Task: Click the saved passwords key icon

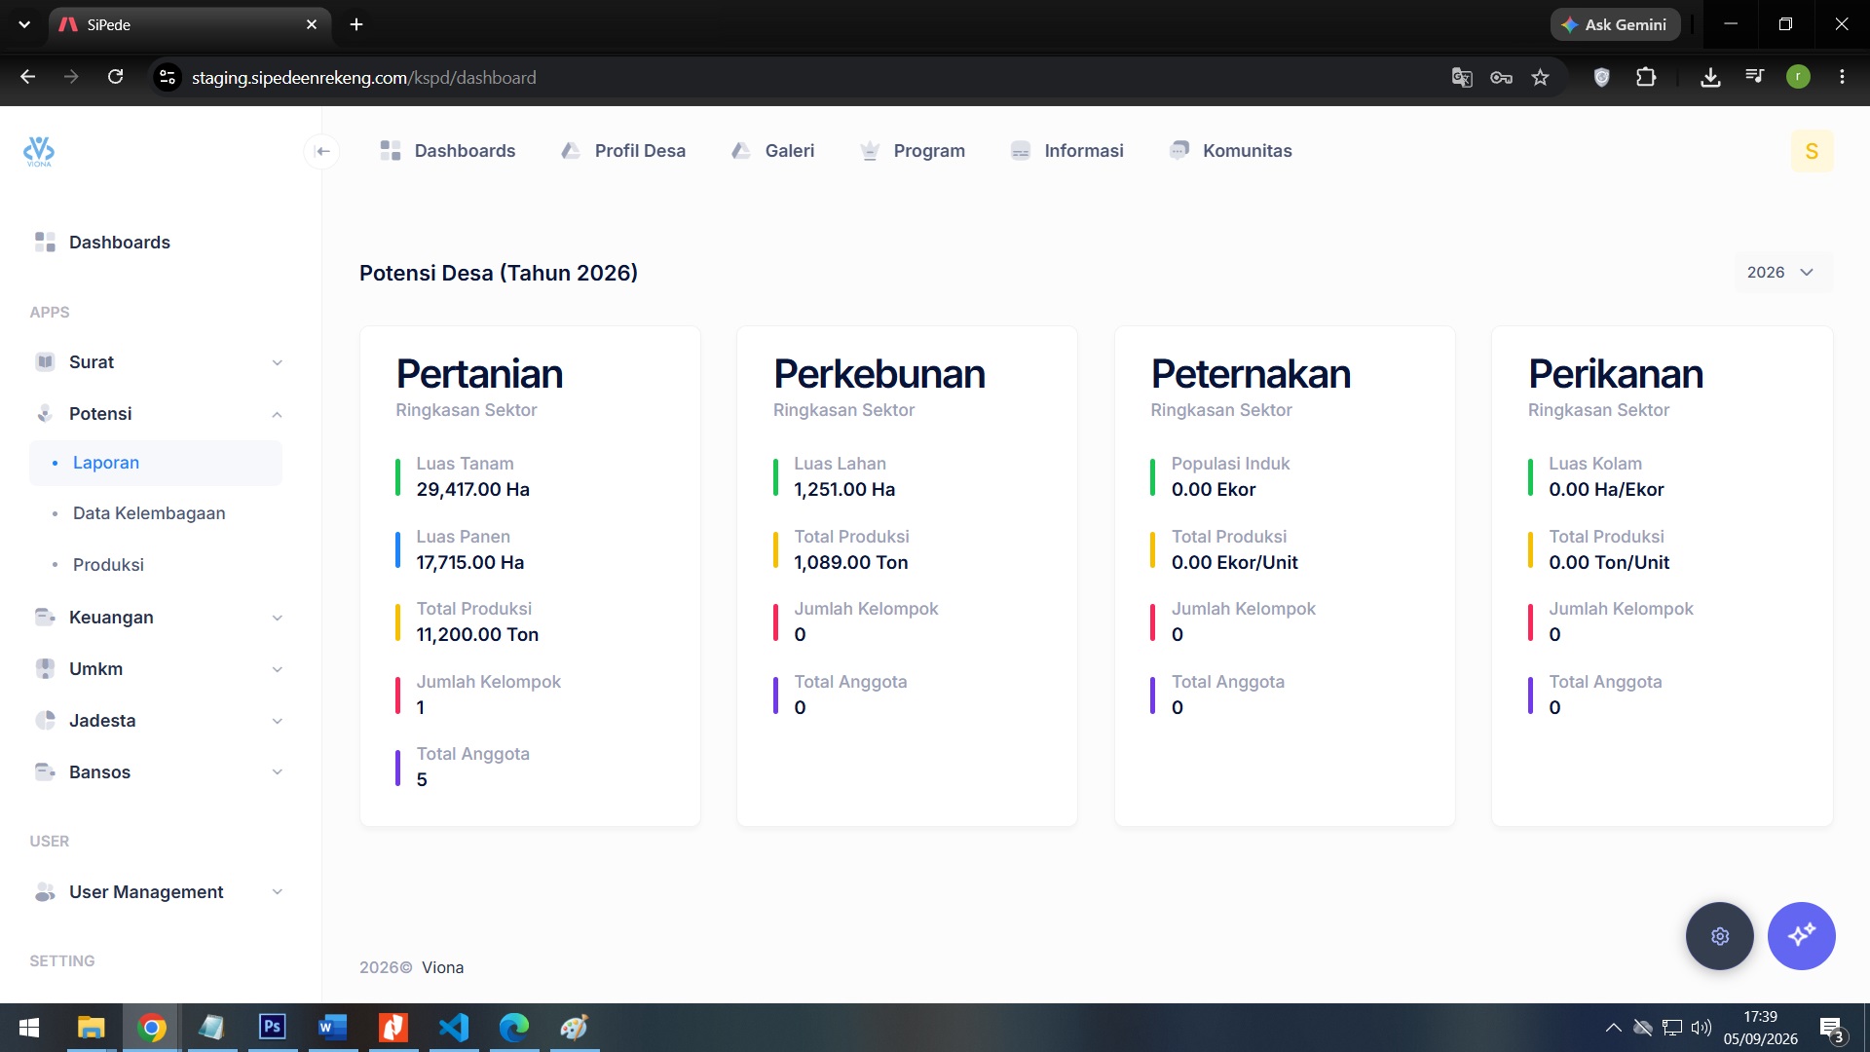Action: tap(1501, 77)
